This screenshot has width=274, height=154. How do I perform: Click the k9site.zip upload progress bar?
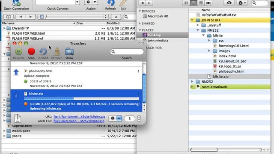82,99
